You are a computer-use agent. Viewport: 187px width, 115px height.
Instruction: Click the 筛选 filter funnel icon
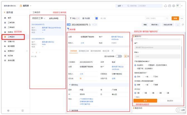pos(71,18)
